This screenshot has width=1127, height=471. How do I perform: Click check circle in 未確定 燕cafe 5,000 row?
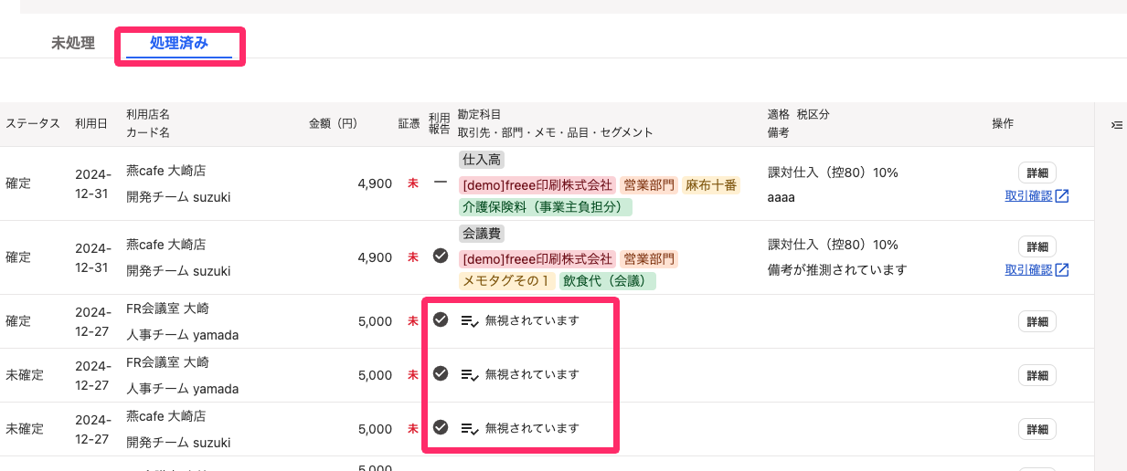click(441, 426)
